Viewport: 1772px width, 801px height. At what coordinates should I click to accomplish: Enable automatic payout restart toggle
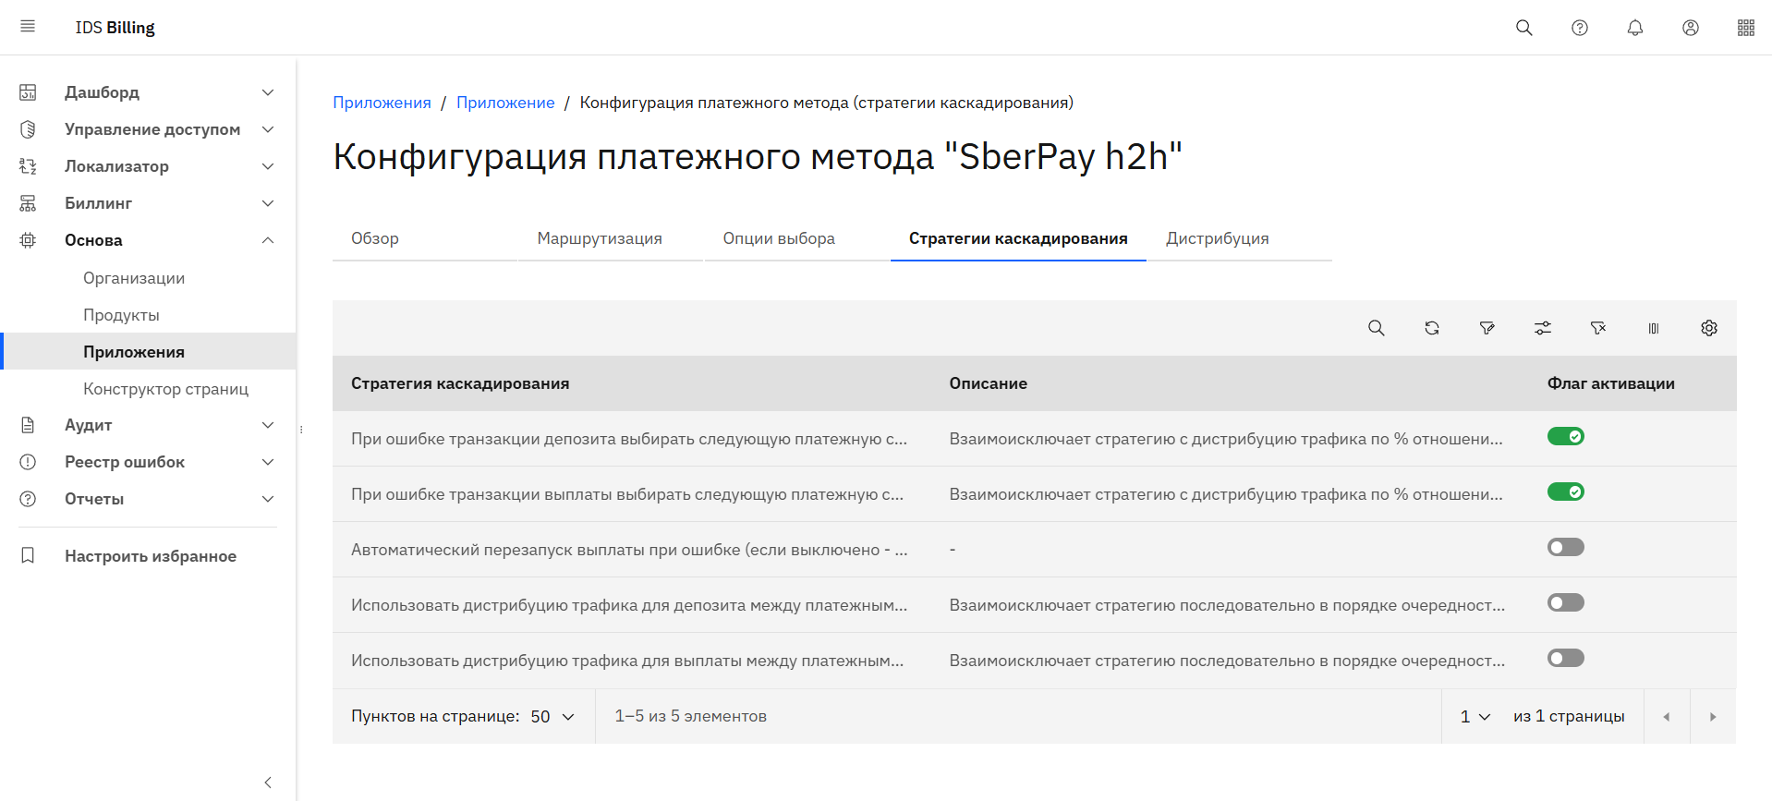[x=1565, y=547]
